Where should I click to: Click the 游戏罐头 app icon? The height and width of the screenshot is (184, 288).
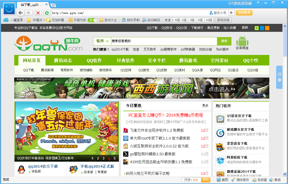220,133
